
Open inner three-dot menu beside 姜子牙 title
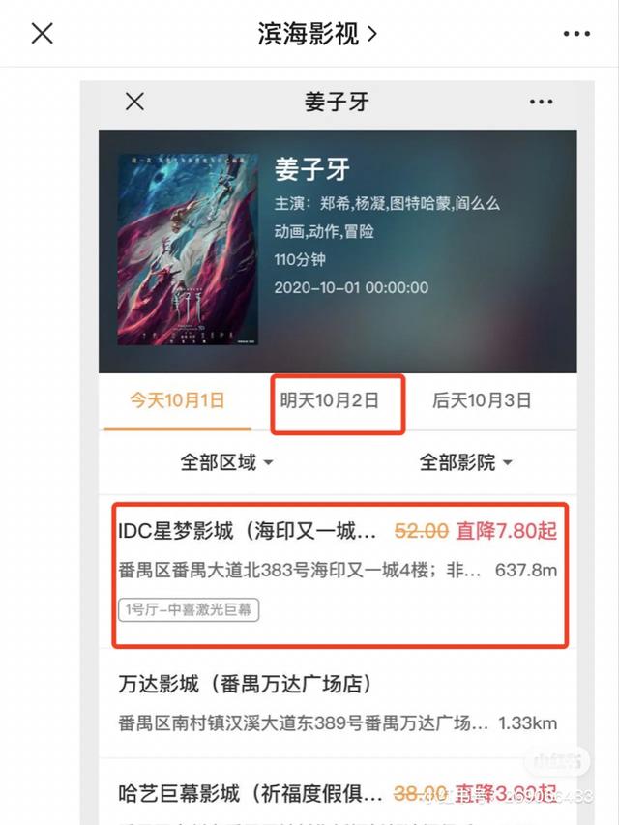tap(541, 102)
